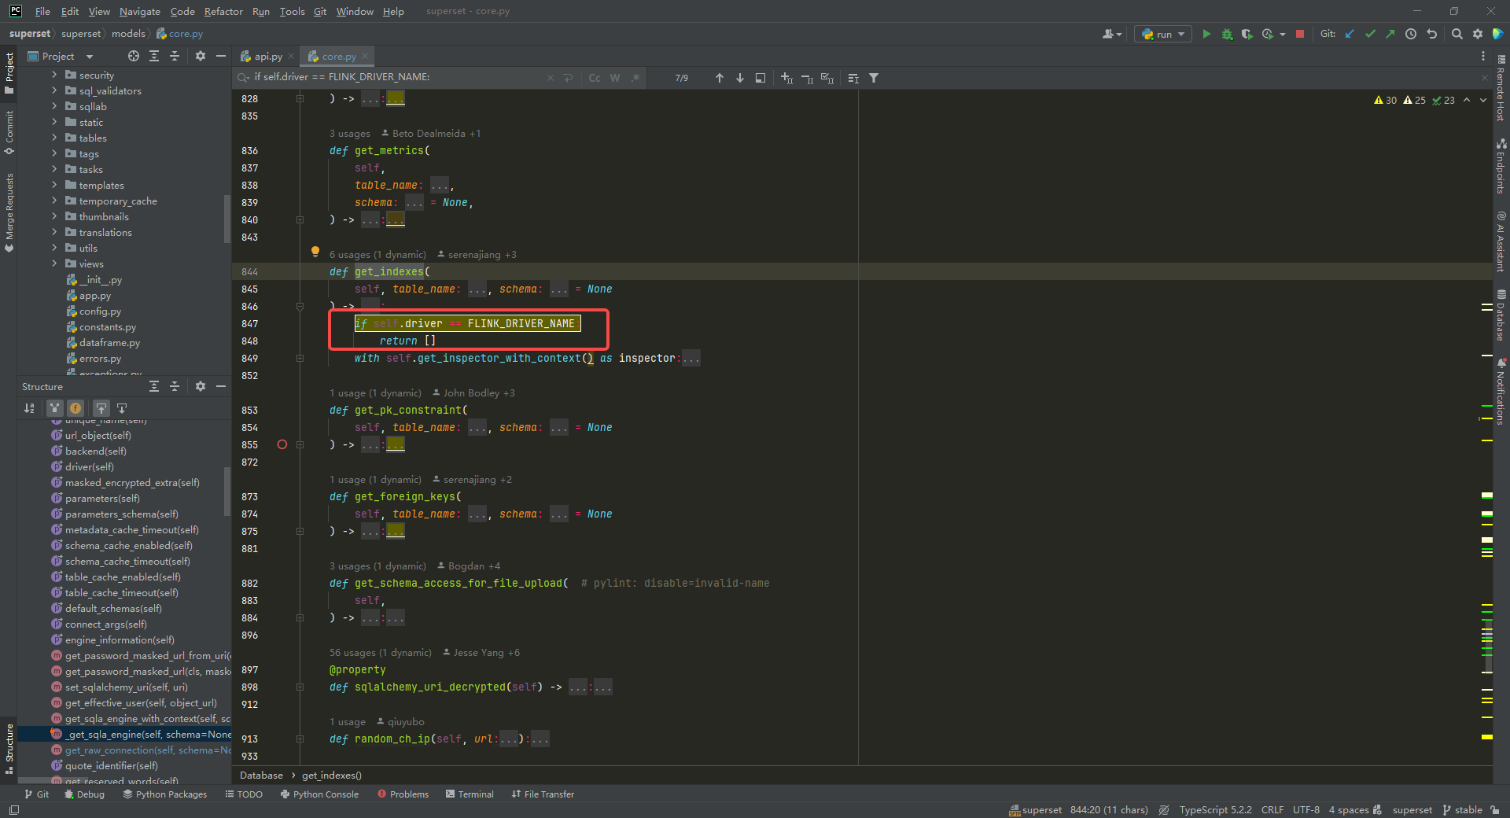Expand the views folder
Viewport: 1510px width, 818px height.
click(x=54, y=263)
